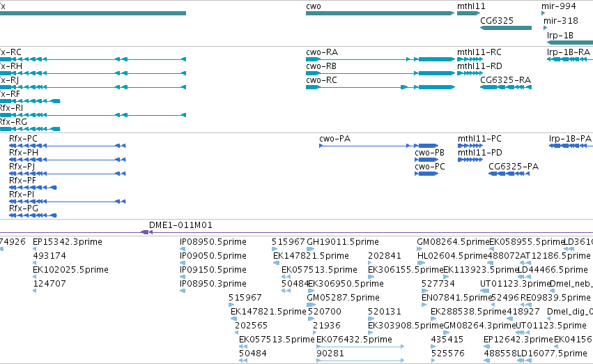The image size is (593, 364).
Task: Select the IP08950.5prime EST
Action: pyautogui.click(x=213, y=242)
